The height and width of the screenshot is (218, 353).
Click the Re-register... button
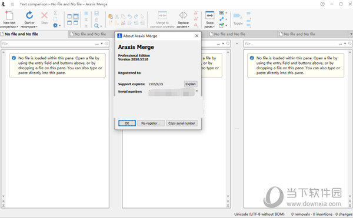pos(151,123)
